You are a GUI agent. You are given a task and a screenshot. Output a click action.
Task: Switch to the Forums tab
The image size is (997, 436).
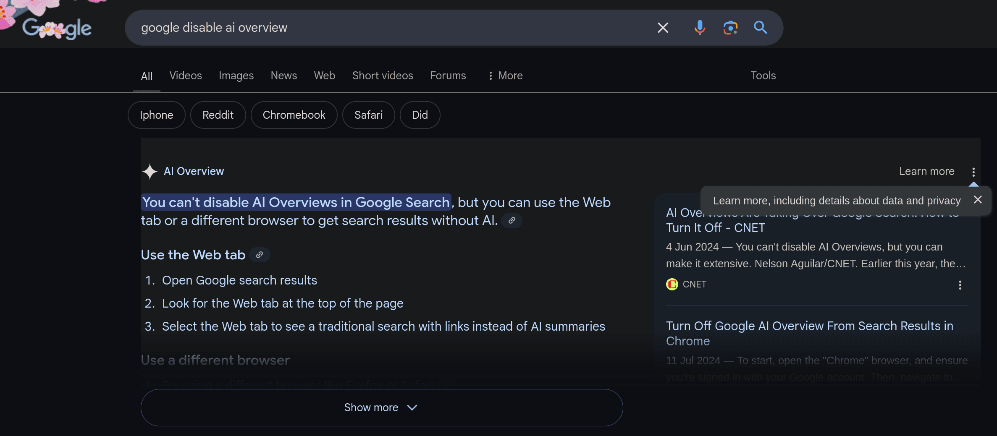(448, 76)
